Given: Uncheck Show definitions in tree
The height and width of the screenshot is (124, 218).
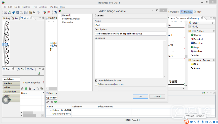Looking at the screenshot, I should click(96, 81).
